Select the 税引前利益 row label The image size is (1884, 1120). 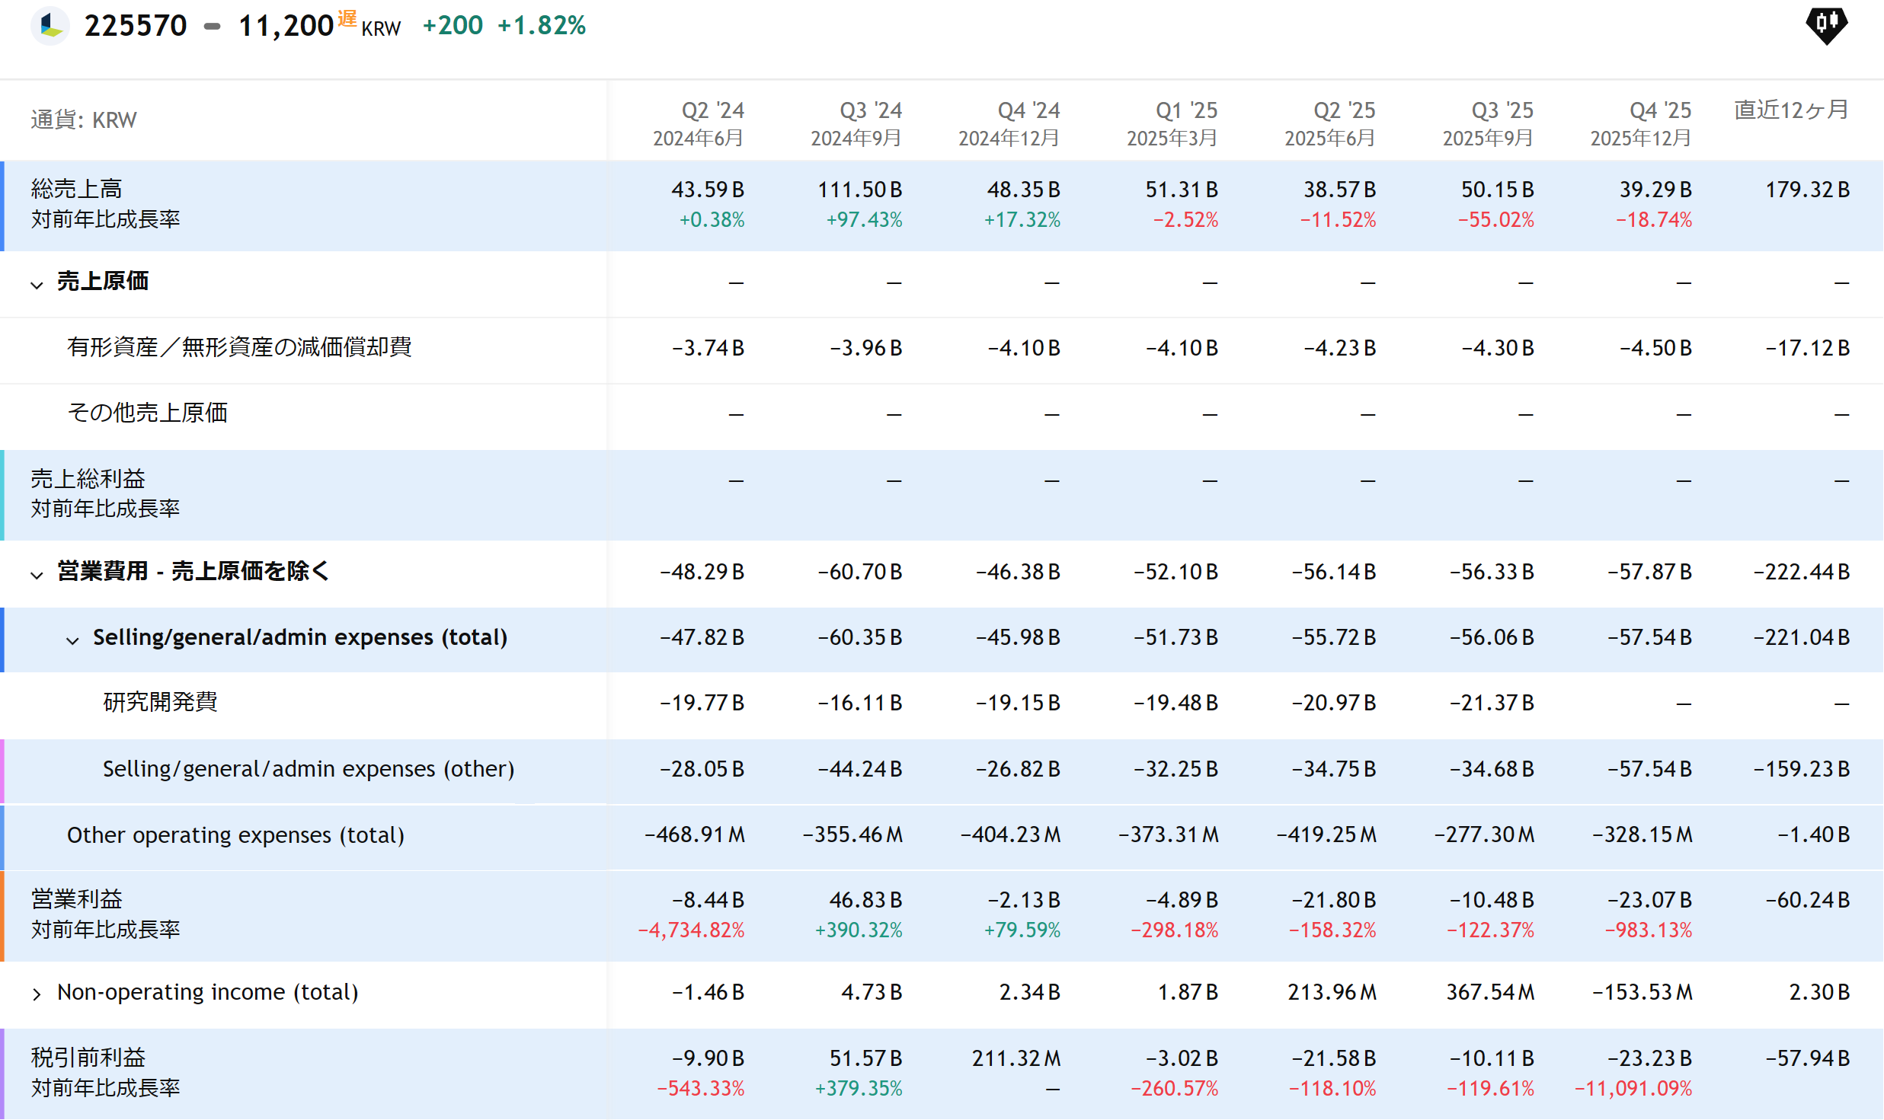click(x=88, y=1058)
